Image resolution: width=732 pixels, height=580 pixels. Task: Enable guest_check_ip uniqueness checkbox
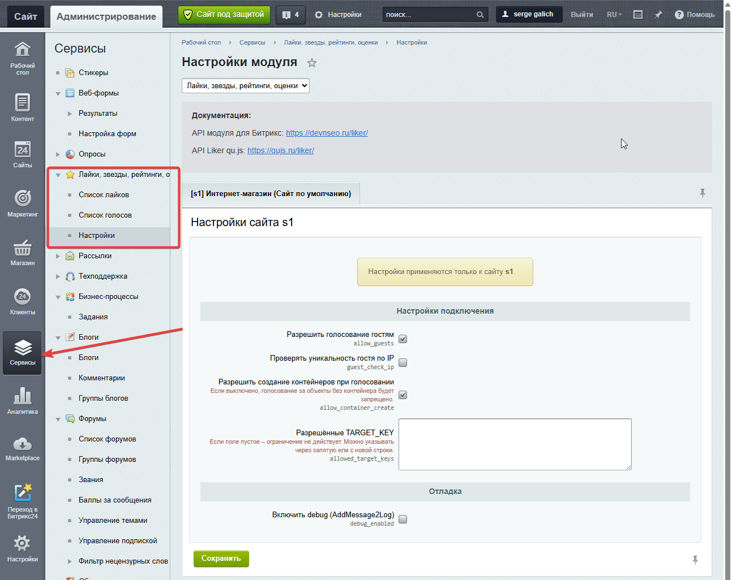click(403, 363)
